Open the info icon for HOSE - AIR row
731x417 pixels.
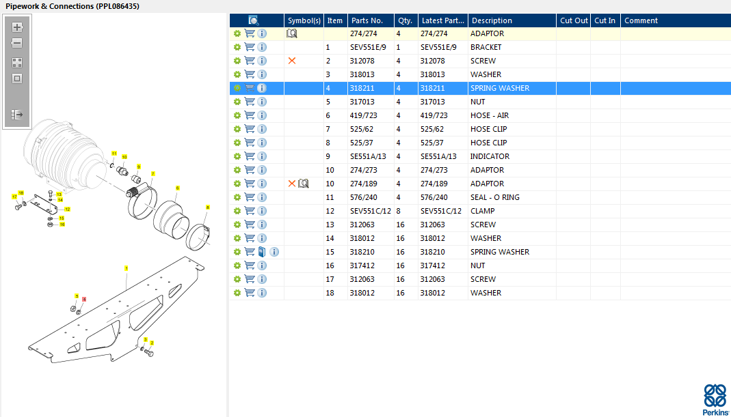click(262, 115)
